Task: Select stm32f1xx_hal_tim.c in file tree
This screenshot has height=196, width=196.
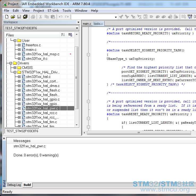Action: [x=41, y=122]
